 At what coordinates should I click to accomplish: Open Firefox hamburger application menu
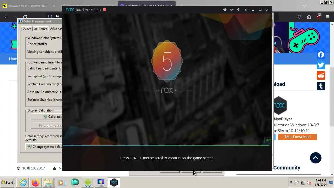pos(328,17)
